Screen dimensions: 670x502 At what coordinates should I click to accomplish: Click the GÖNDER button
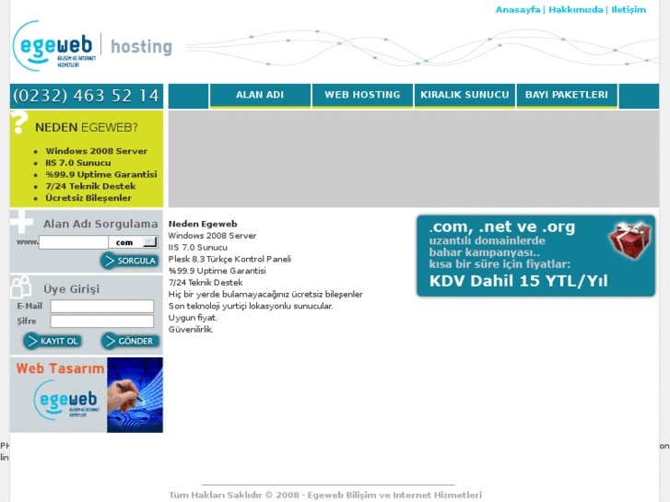pyautogui.click(x=130, y=341)
